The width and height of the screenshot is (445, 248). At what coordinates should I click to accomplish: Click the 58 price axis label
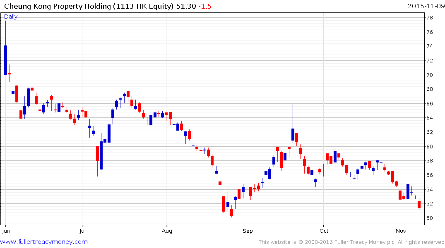[429, 161]
